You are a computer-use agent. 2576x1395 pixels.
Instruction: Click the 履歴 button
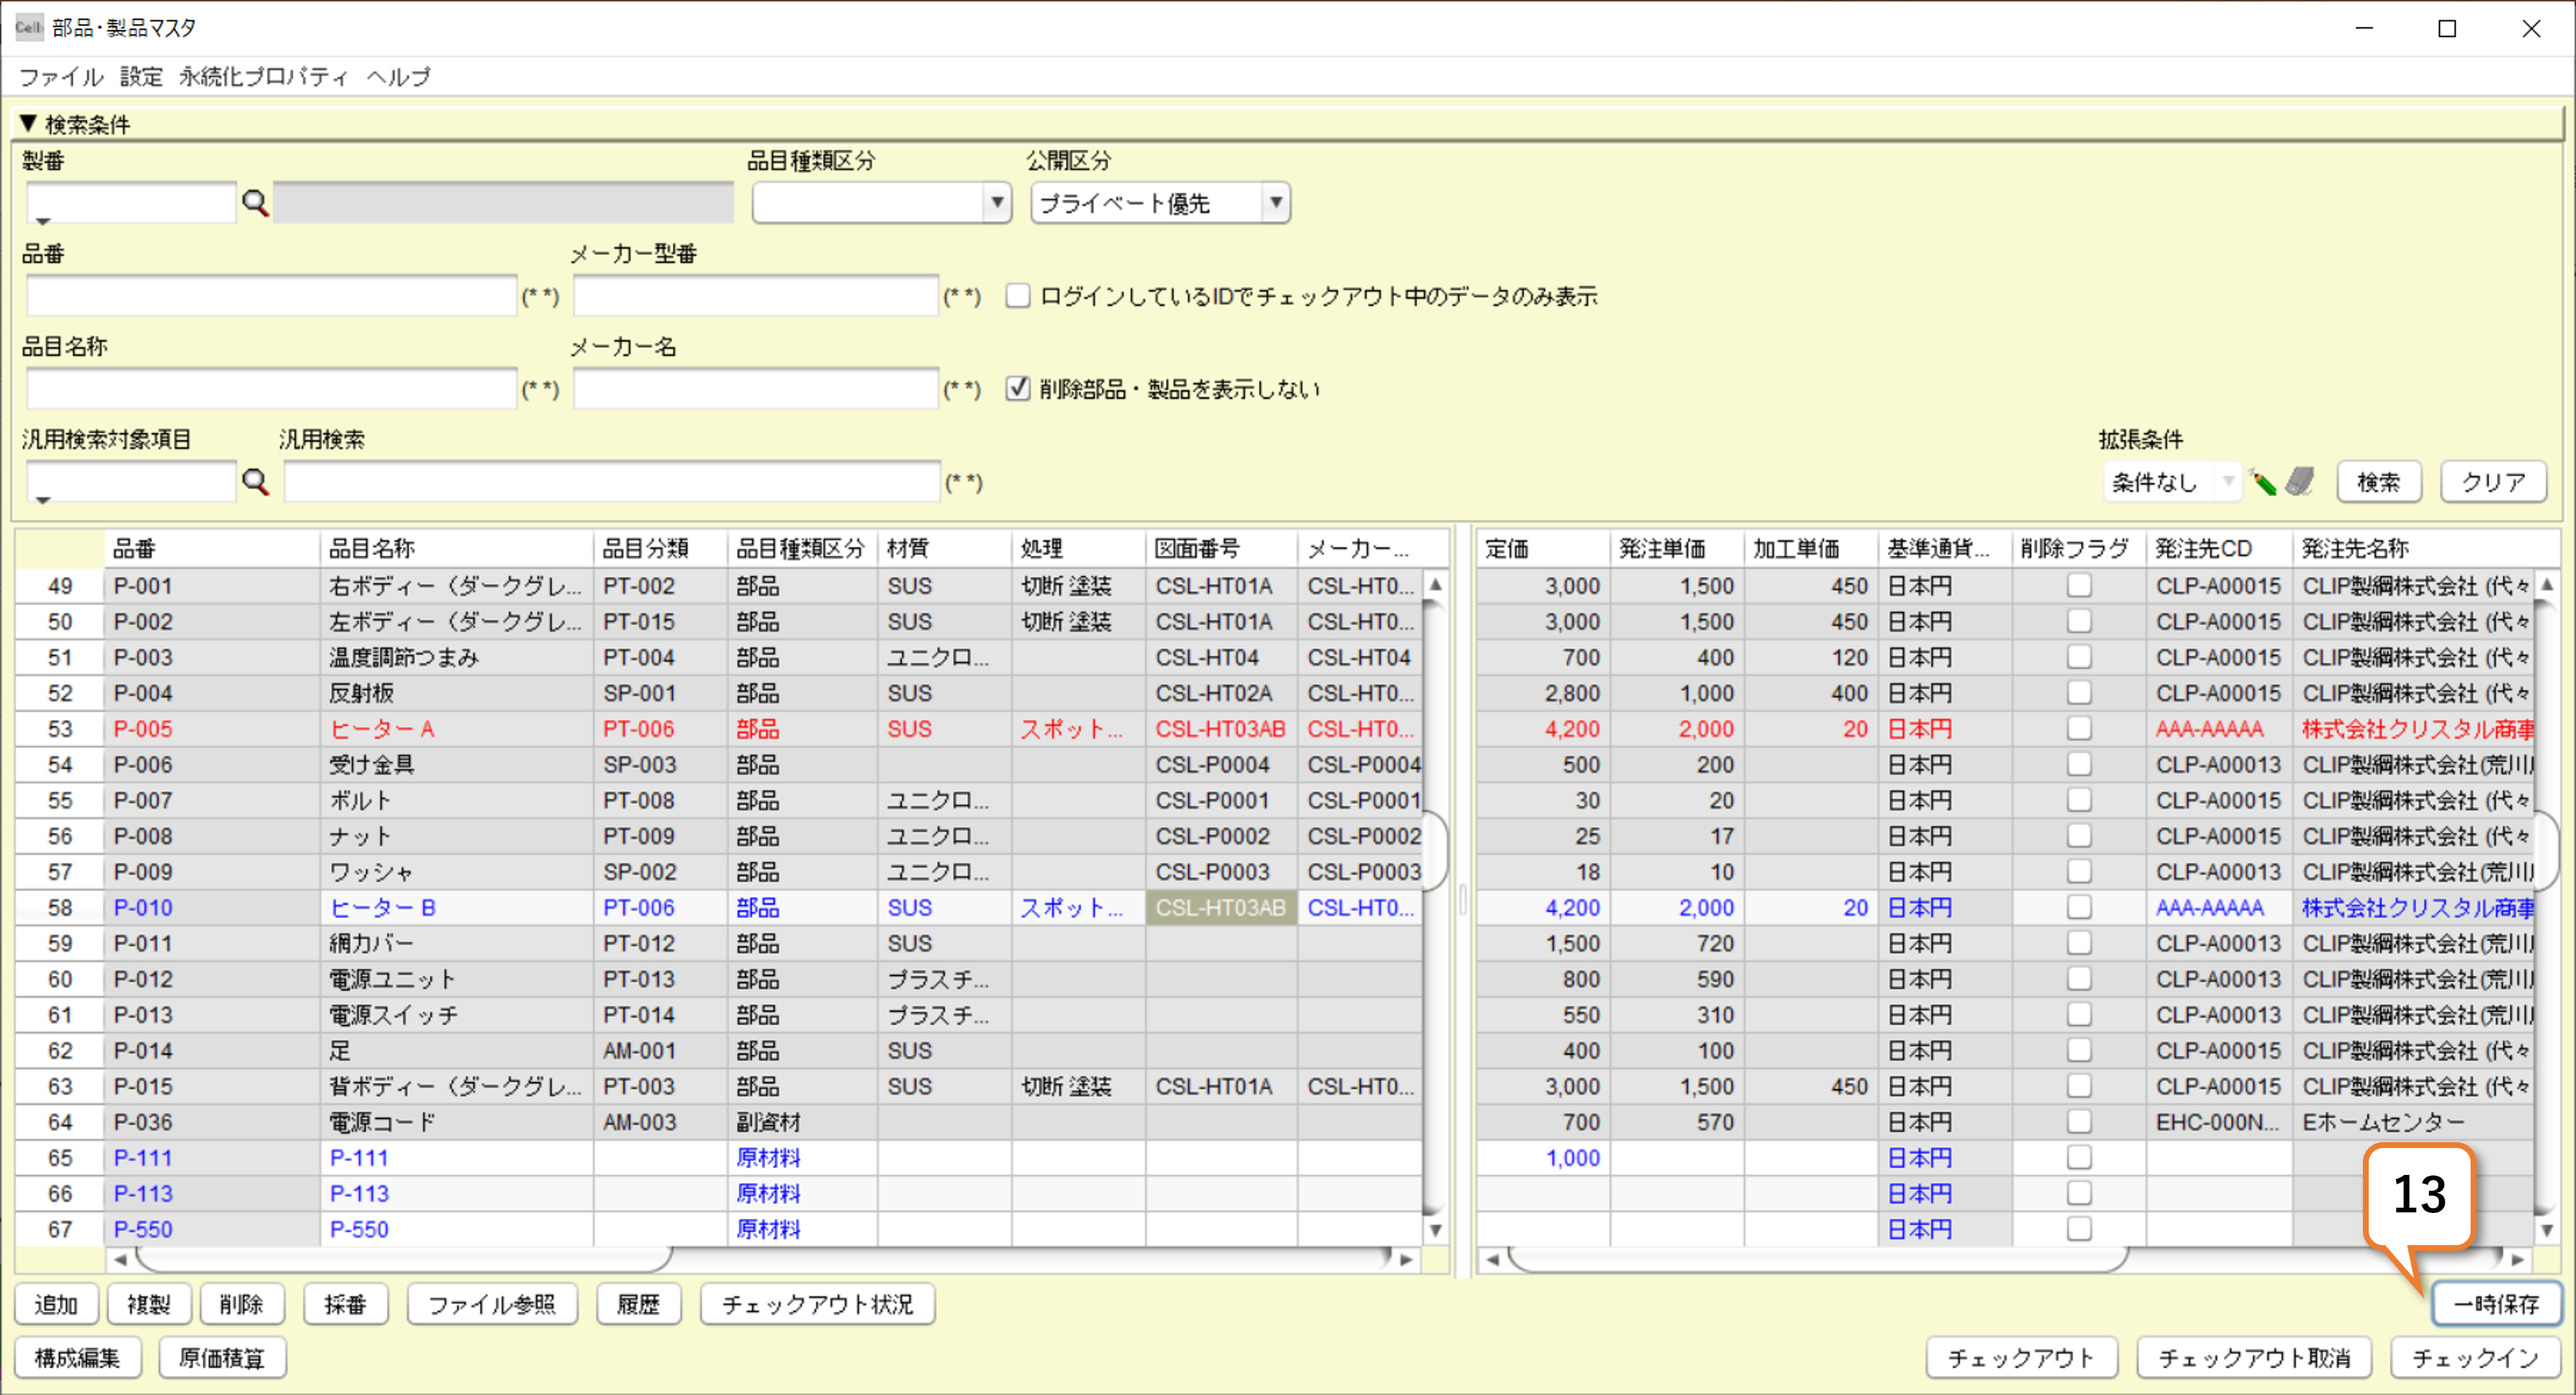[638, 1304]
